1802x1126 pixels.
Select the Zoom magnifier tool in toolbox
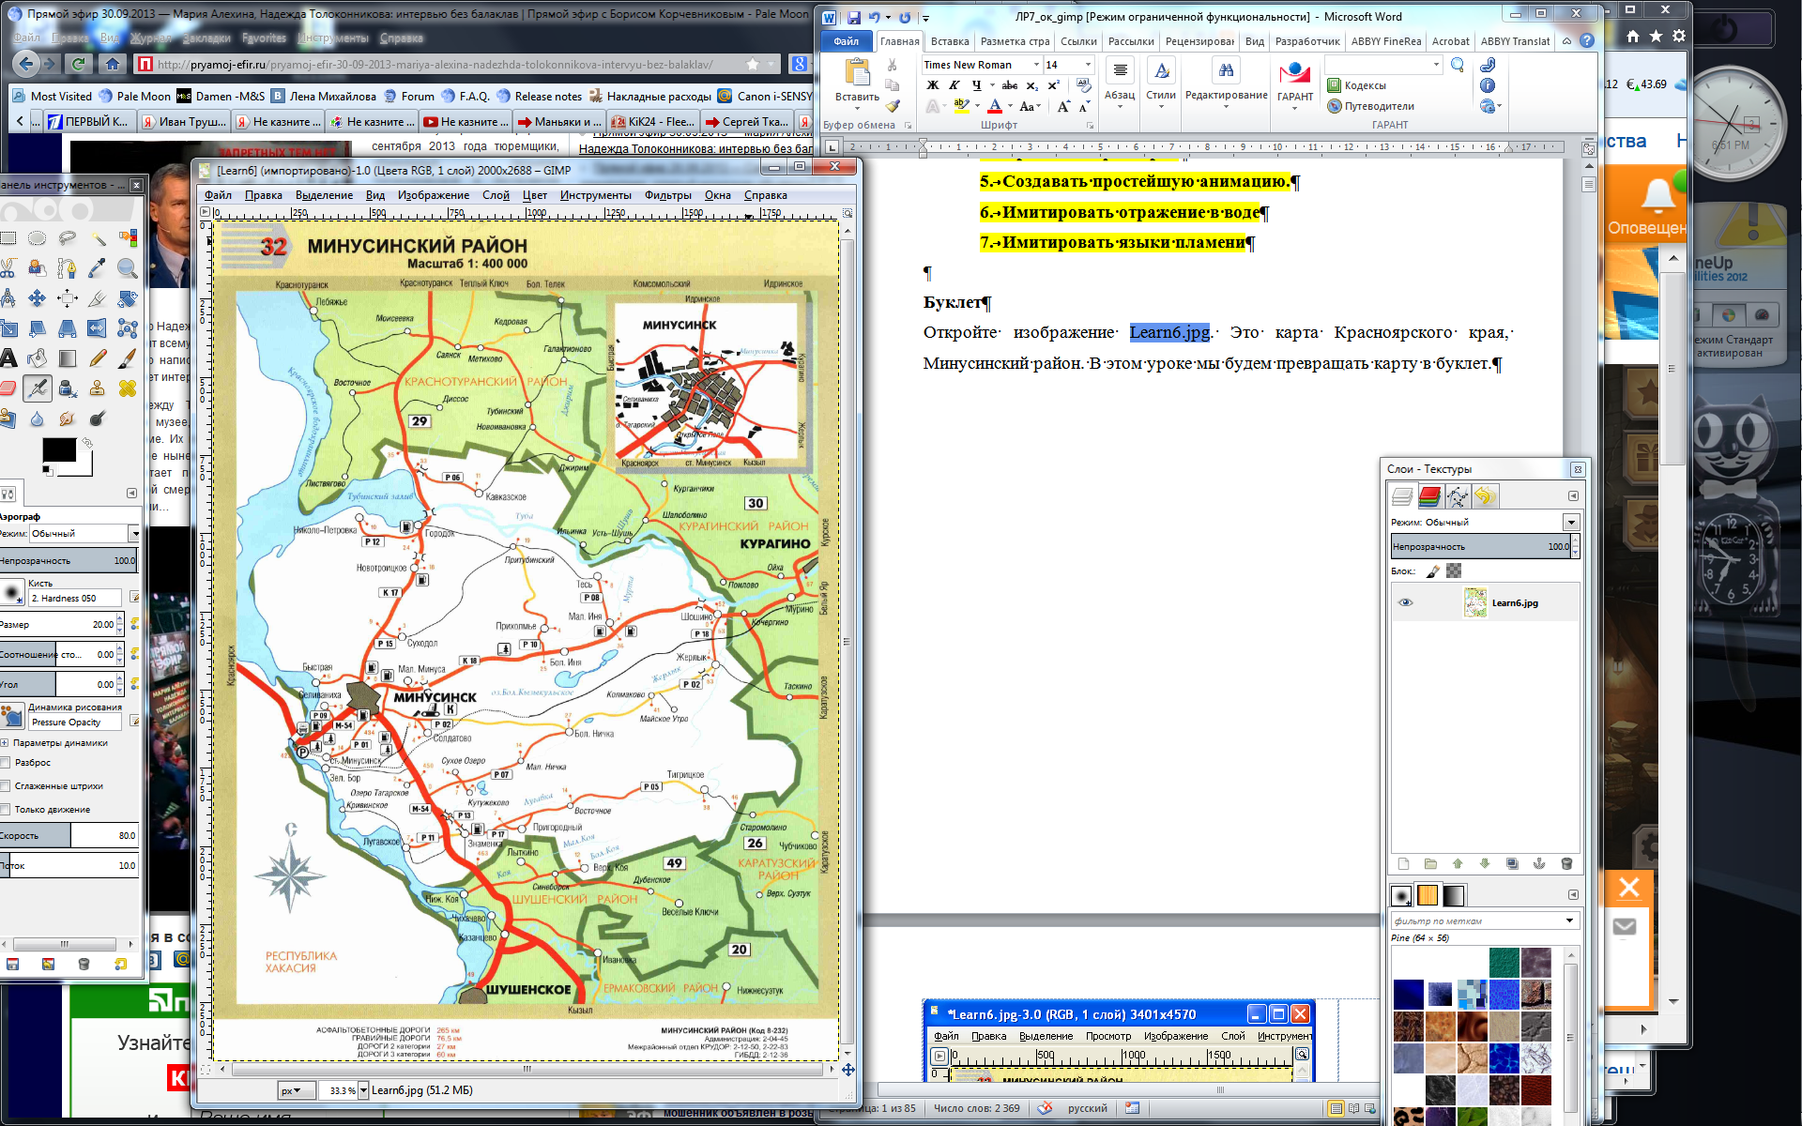[x=128, y=268]
